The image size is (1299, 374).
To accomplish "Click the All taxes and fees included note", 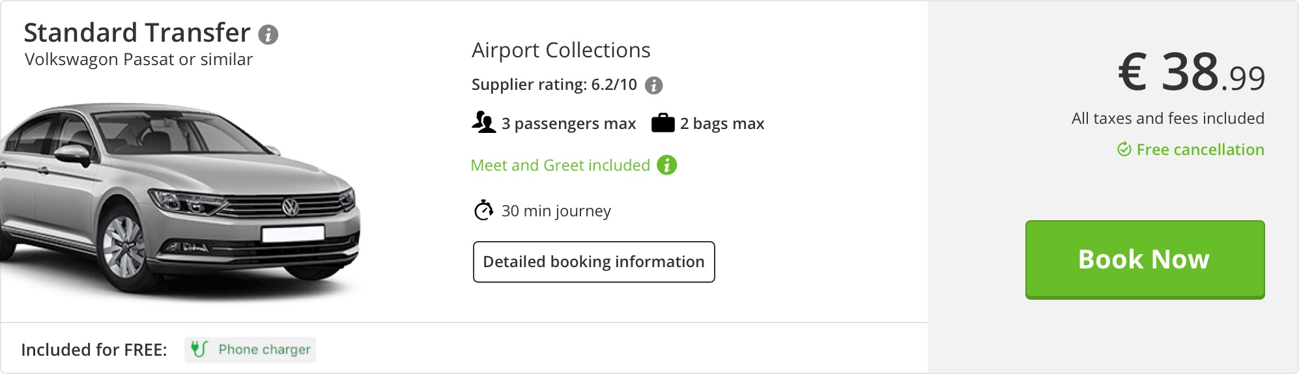I will coord(1167,119).
